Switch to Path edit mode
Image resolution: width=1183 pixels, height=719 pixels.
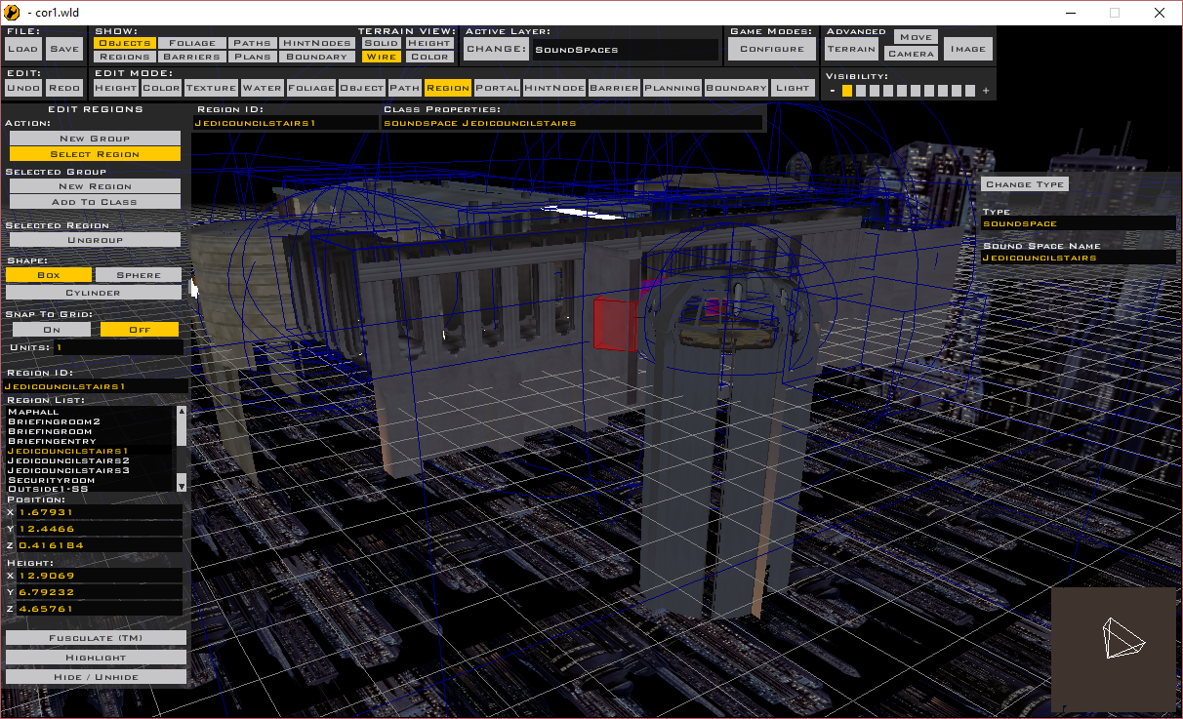coord(404,88)
